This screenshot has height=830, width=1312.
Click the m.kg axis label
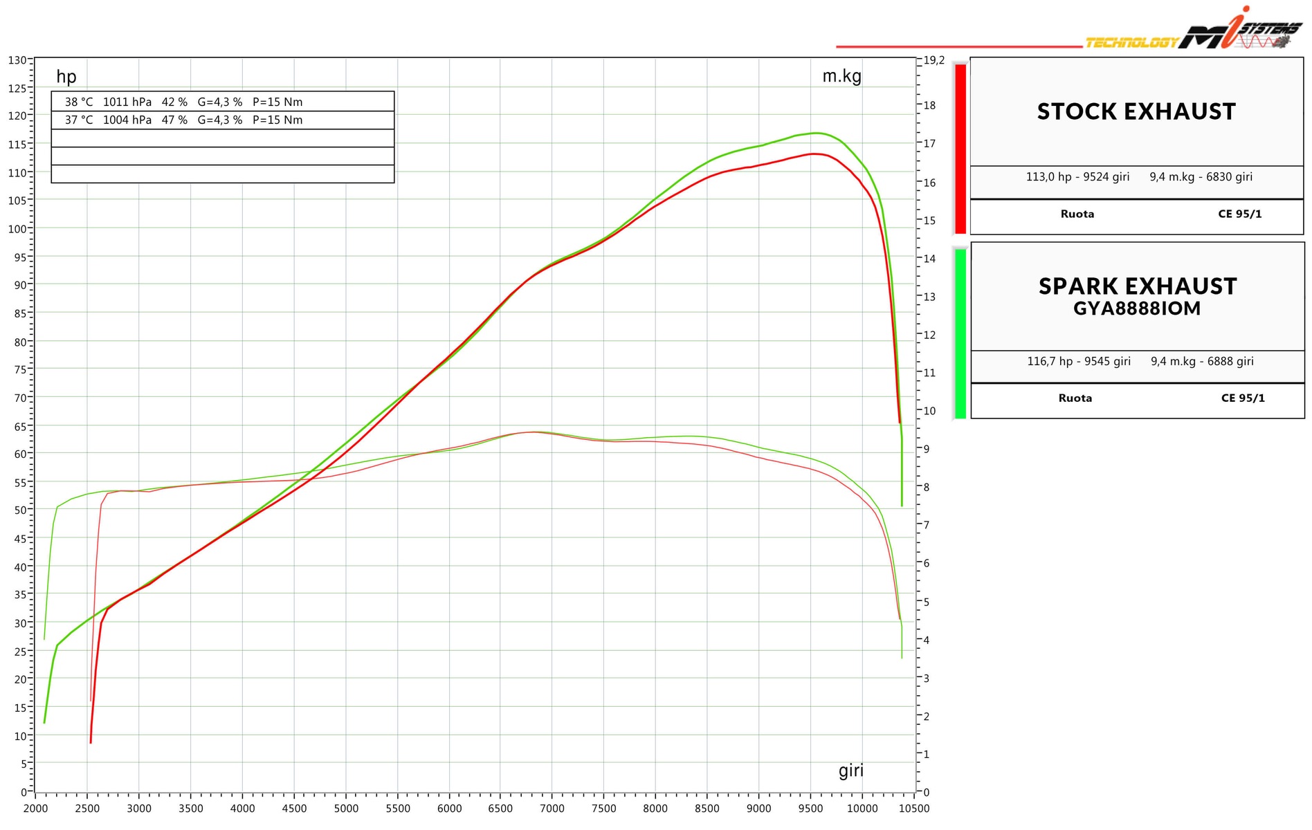pyautogui.click(x=841, y=76)
